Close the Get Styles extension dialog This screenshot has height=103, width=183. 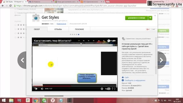click(x=155, y=15)
